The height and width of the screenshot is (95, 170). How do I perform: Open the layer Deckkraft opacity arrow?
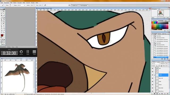pos(169,64)
